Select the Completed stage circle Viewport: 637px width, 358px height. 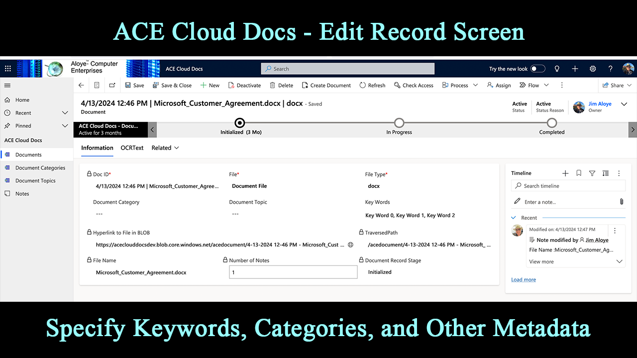click(x=551, y=123)
